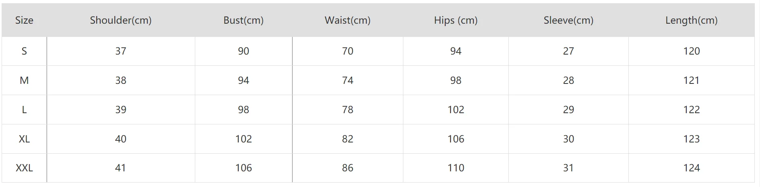Screen dimensions: 760x187
Task: Select bust value 94 in M row
Action: pyautogui.click(x=244, y=80)
